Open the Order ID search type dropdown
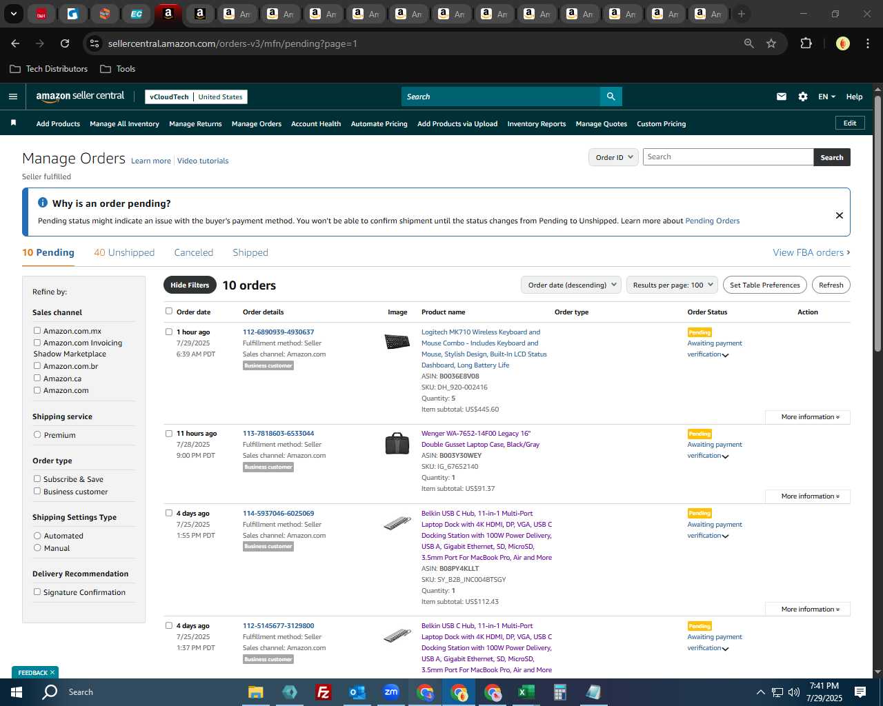This screenshot has width=883, height=706. 613,157
